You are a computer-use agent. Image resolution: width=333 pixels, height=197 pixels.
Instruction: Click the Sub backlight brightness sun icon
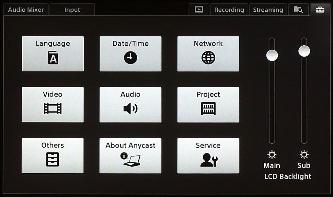(x=304, y=155)
